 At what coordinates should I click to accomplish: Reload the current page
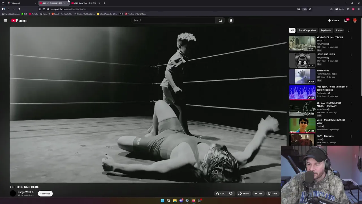[x=19, y=9]
